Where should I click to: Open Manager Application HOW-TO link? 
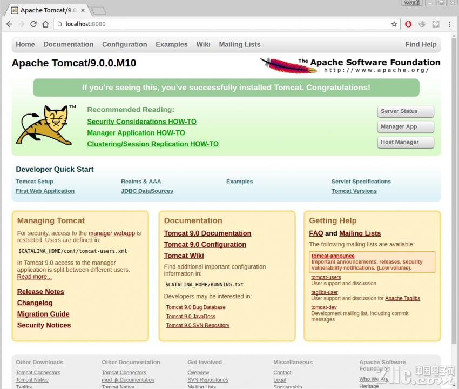[x=136, y=133]
